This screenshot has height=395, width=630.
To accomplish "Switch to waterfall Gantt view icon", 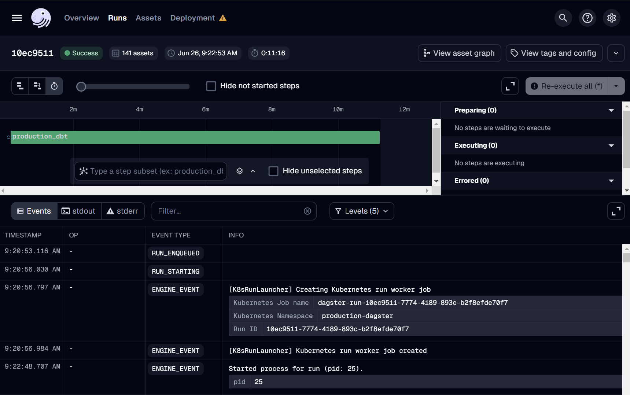I will coord(37,86).
